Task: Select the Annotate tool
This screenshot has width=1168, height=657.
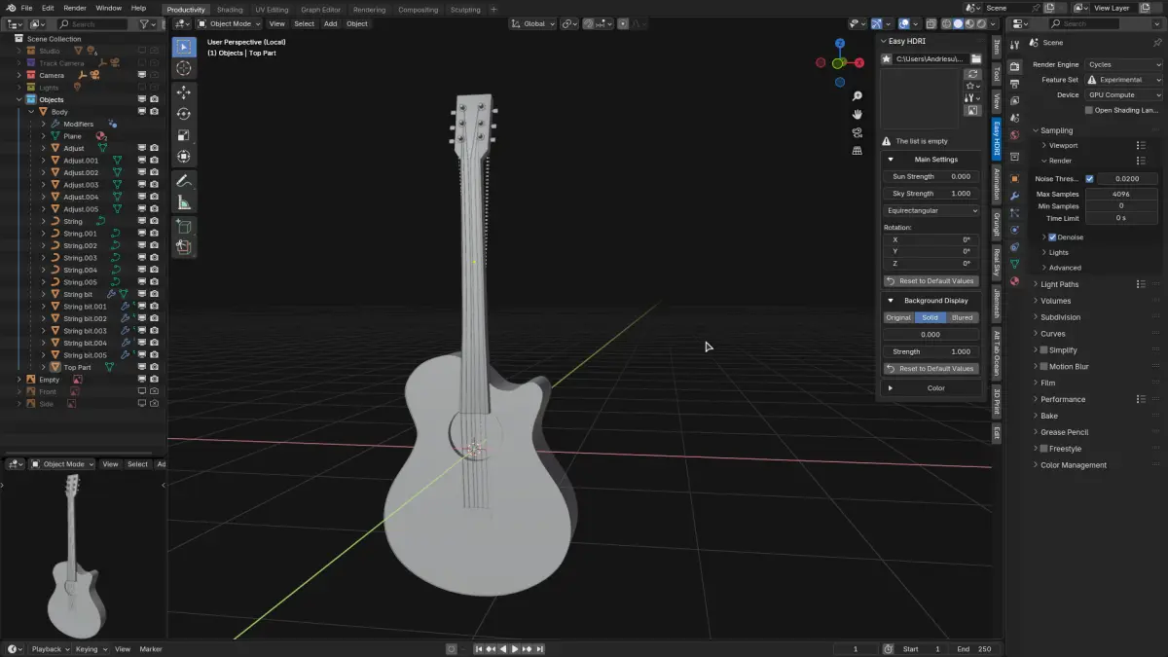Action: click(184, 181)
